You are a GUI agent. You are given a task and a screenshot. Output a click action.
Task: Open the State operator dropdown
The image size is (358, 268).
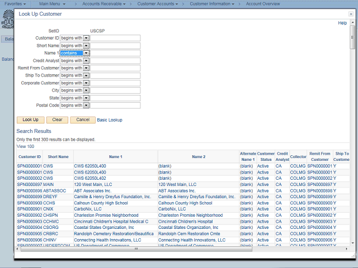click(x=86, y=98)
